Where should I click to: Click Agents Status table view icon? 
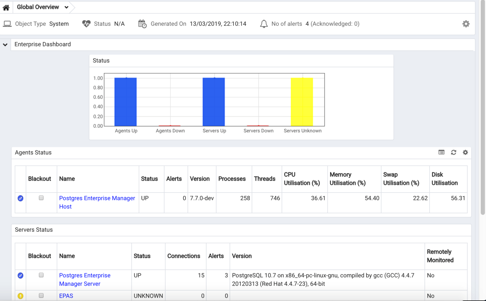tap(441, 152)
